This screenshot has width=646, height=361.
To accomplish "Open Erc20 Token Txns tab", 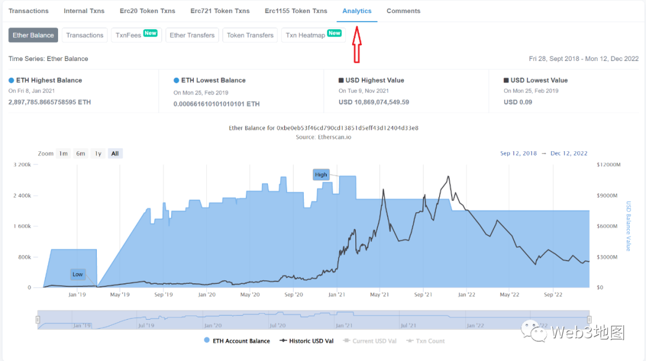I will (x=147, y=11).
